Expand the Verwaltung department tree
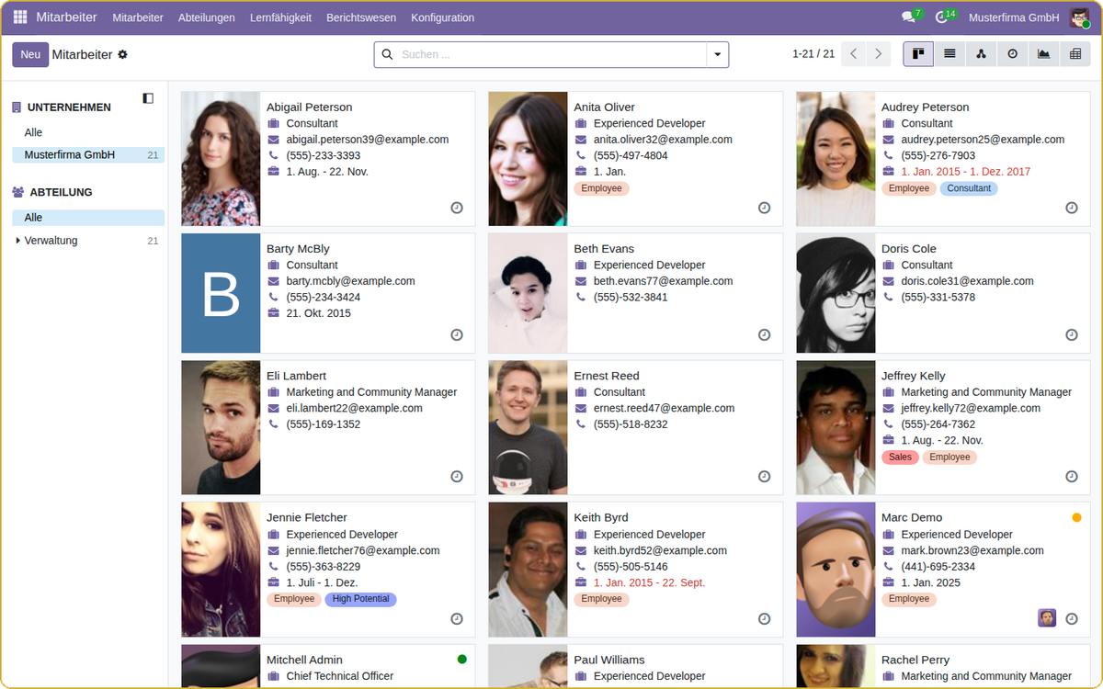The image size is (1103, 689). point(18,241)
